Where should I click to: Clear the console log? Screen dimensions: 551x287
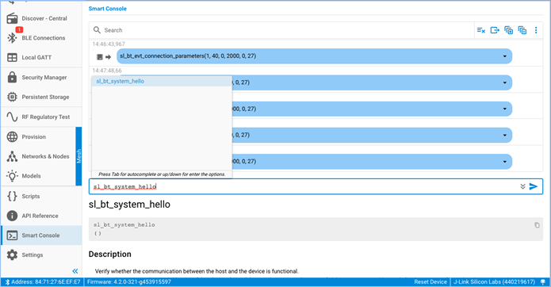pos(481,30)
